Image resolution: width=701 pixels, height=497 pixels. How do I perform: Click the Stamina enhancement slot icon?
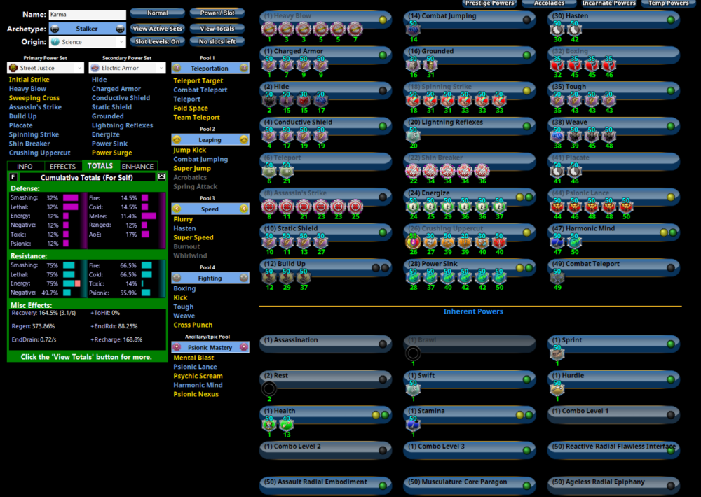coord(414,424)
